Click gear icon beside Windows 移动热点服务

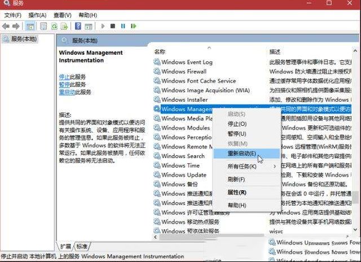pyautogui.click(x=157, y=222)
